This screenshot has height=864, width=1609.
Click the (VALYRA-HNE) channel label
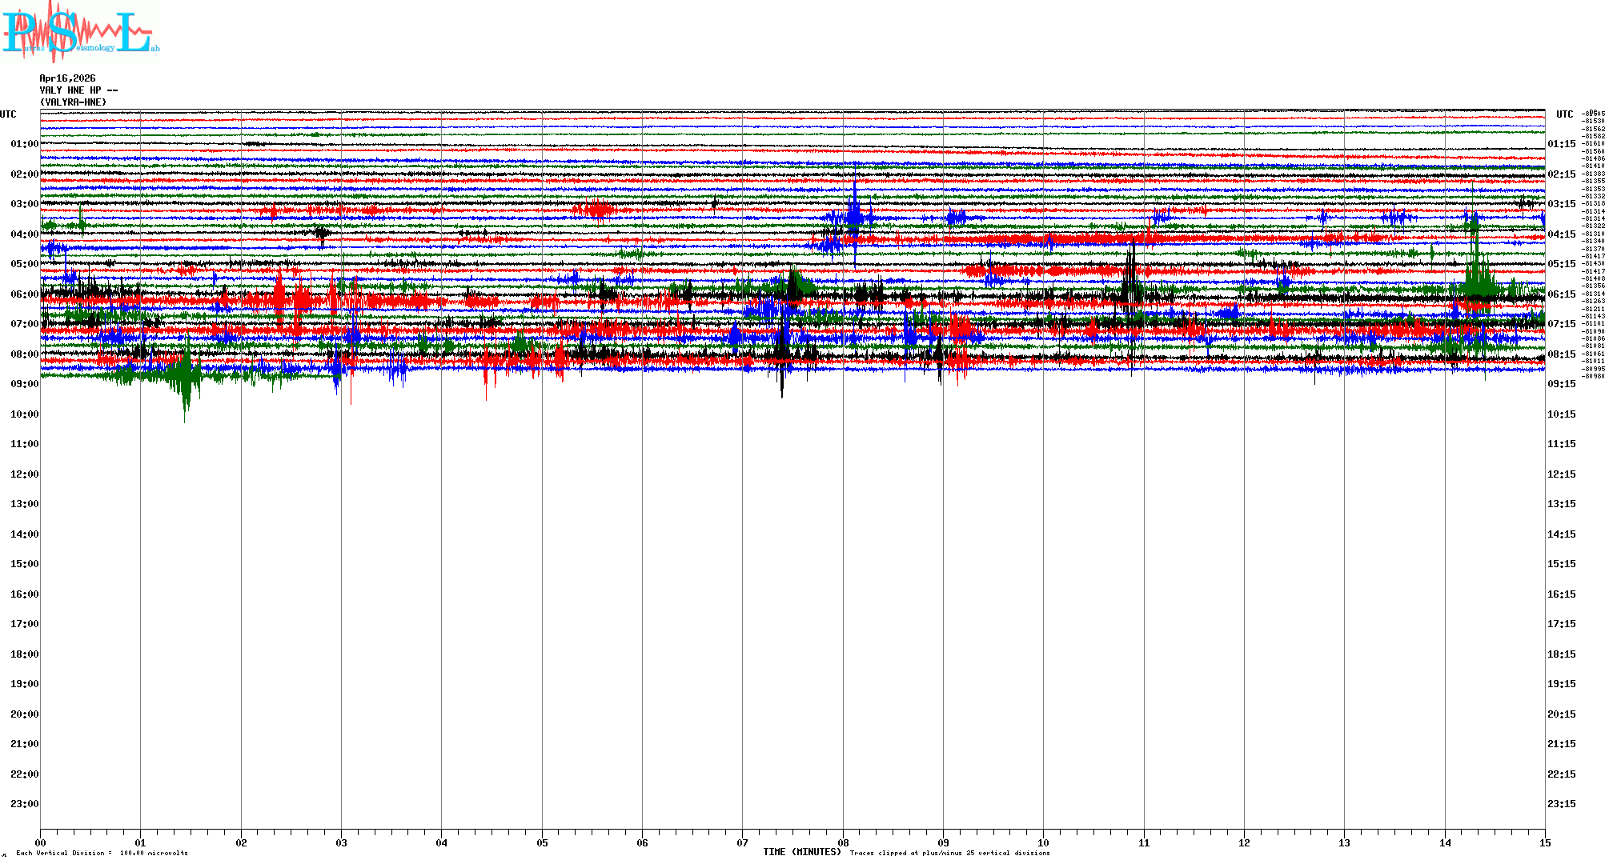tap(73, 102)
